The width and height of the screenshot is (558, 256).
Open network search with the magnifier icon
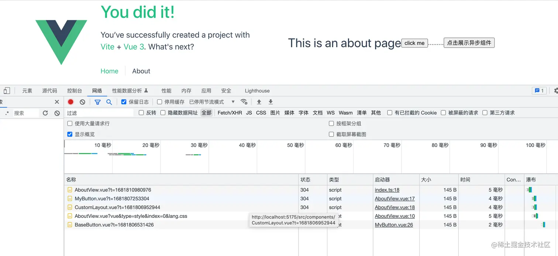click(109, 102)
